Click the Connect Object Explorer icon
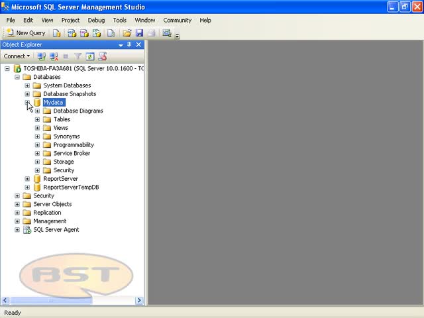 click(x=41, y=56)
